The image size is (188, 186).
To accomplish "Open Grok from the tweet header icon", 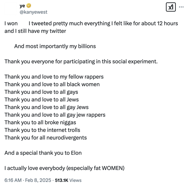I will pyautogui.click(x=171, y=8).
